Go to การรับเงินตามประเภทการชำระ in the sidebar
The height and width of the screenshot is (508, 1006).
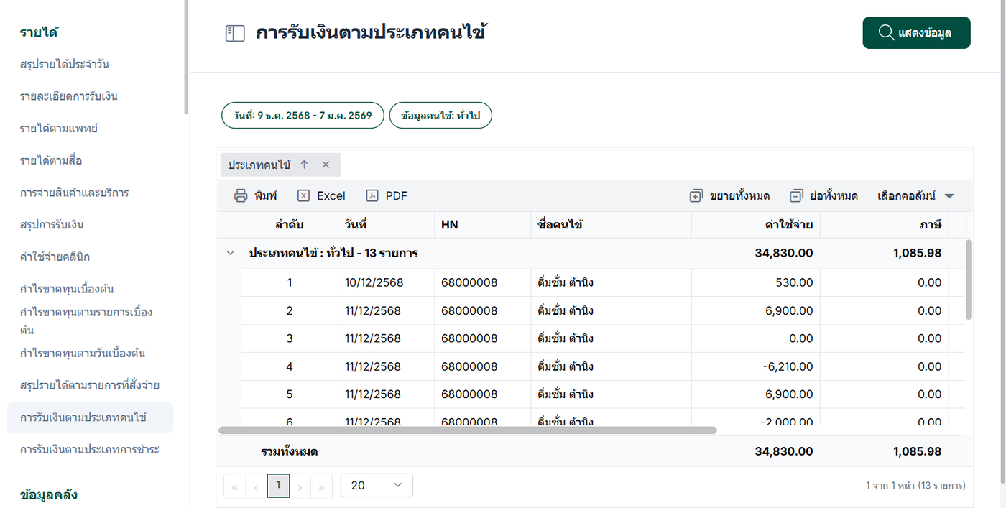pos(90,450)
